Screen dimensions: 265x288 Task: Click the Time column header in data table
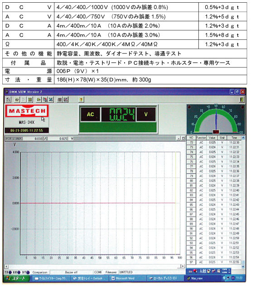(x=234, y=138)
